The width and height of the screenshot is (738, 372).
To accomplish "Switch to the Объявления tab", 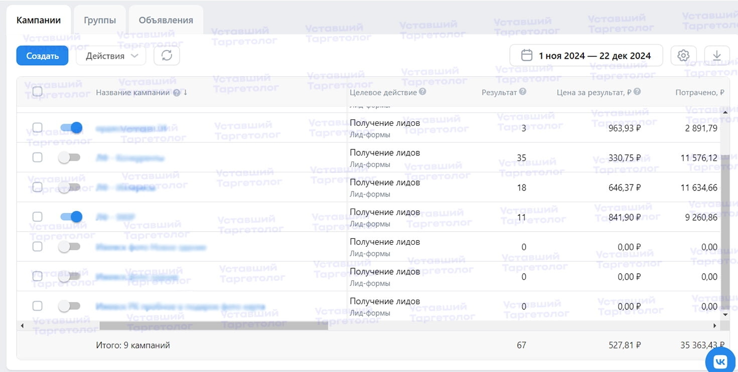I will tap(166, 21).
